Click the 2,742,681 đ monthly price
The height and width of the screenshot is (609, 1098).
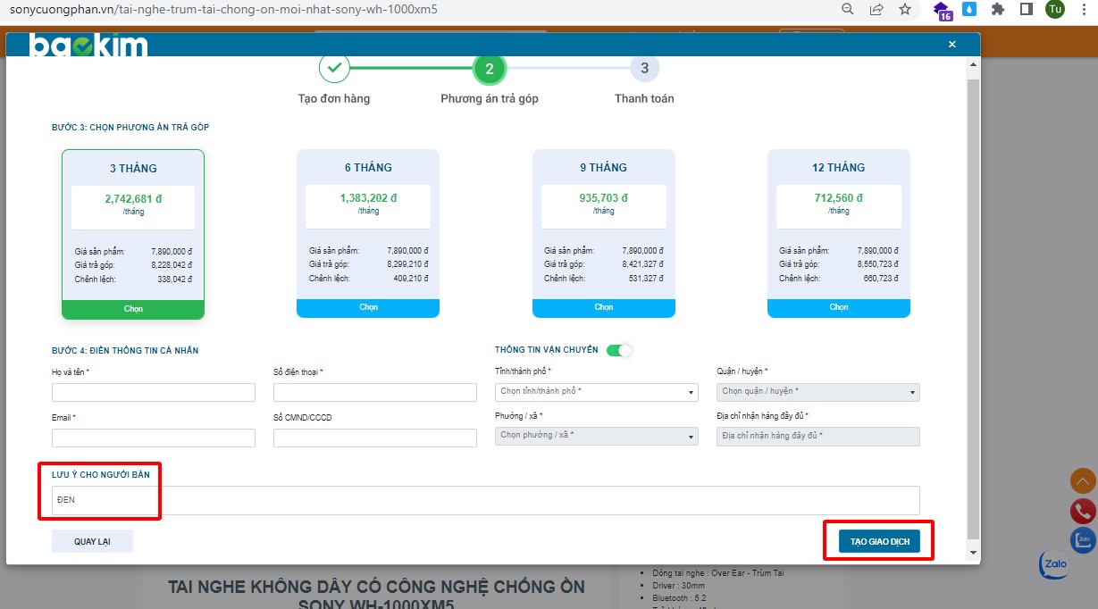[x=133, y=198]
